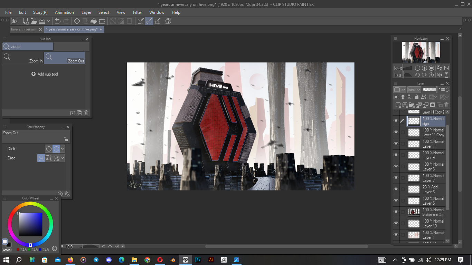Open the Filter menu

[138, 12]
